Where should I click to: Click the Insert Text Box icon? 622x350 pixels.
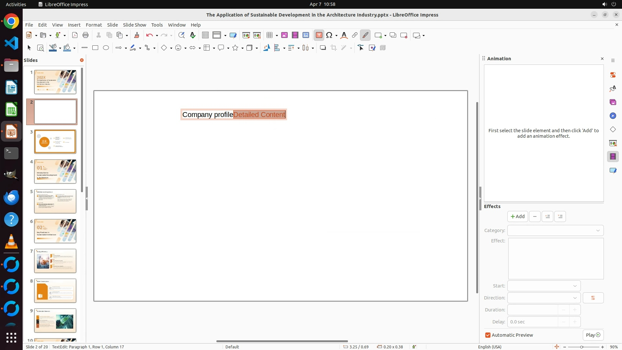click(x=319, y=35)
